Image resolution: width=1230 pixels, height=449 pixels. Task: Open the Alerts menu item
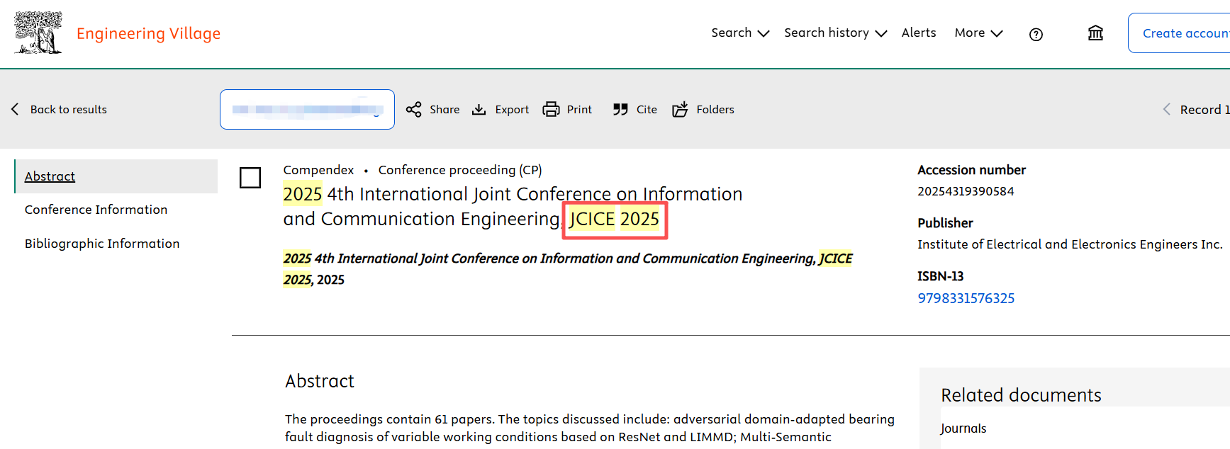click(x=919, y=33)
